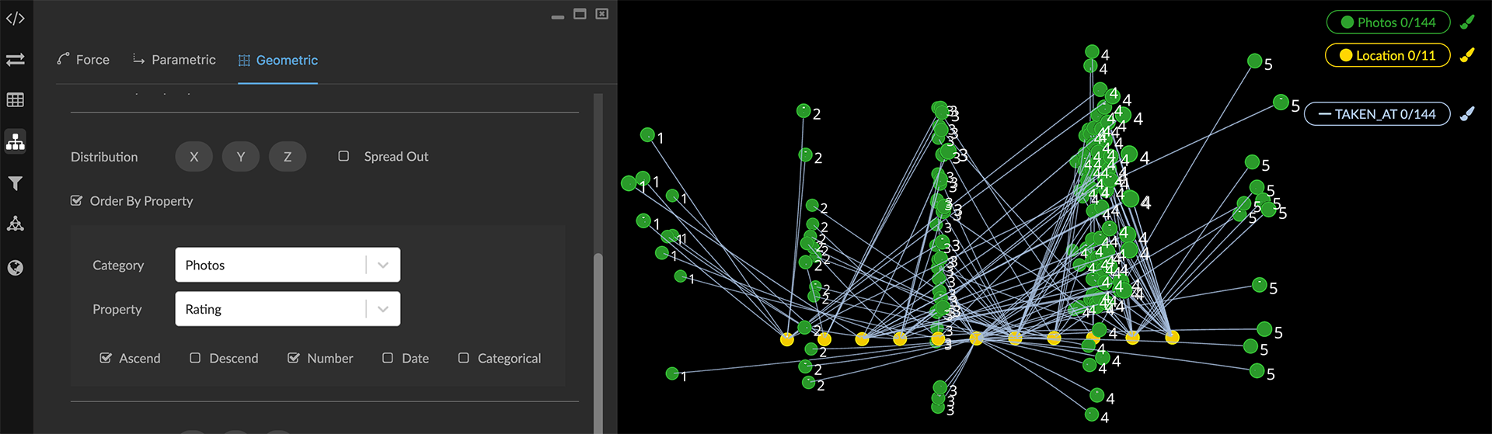Open the code editor icon in sidebar
This screenshot has width=1492, height=434.
16,19
